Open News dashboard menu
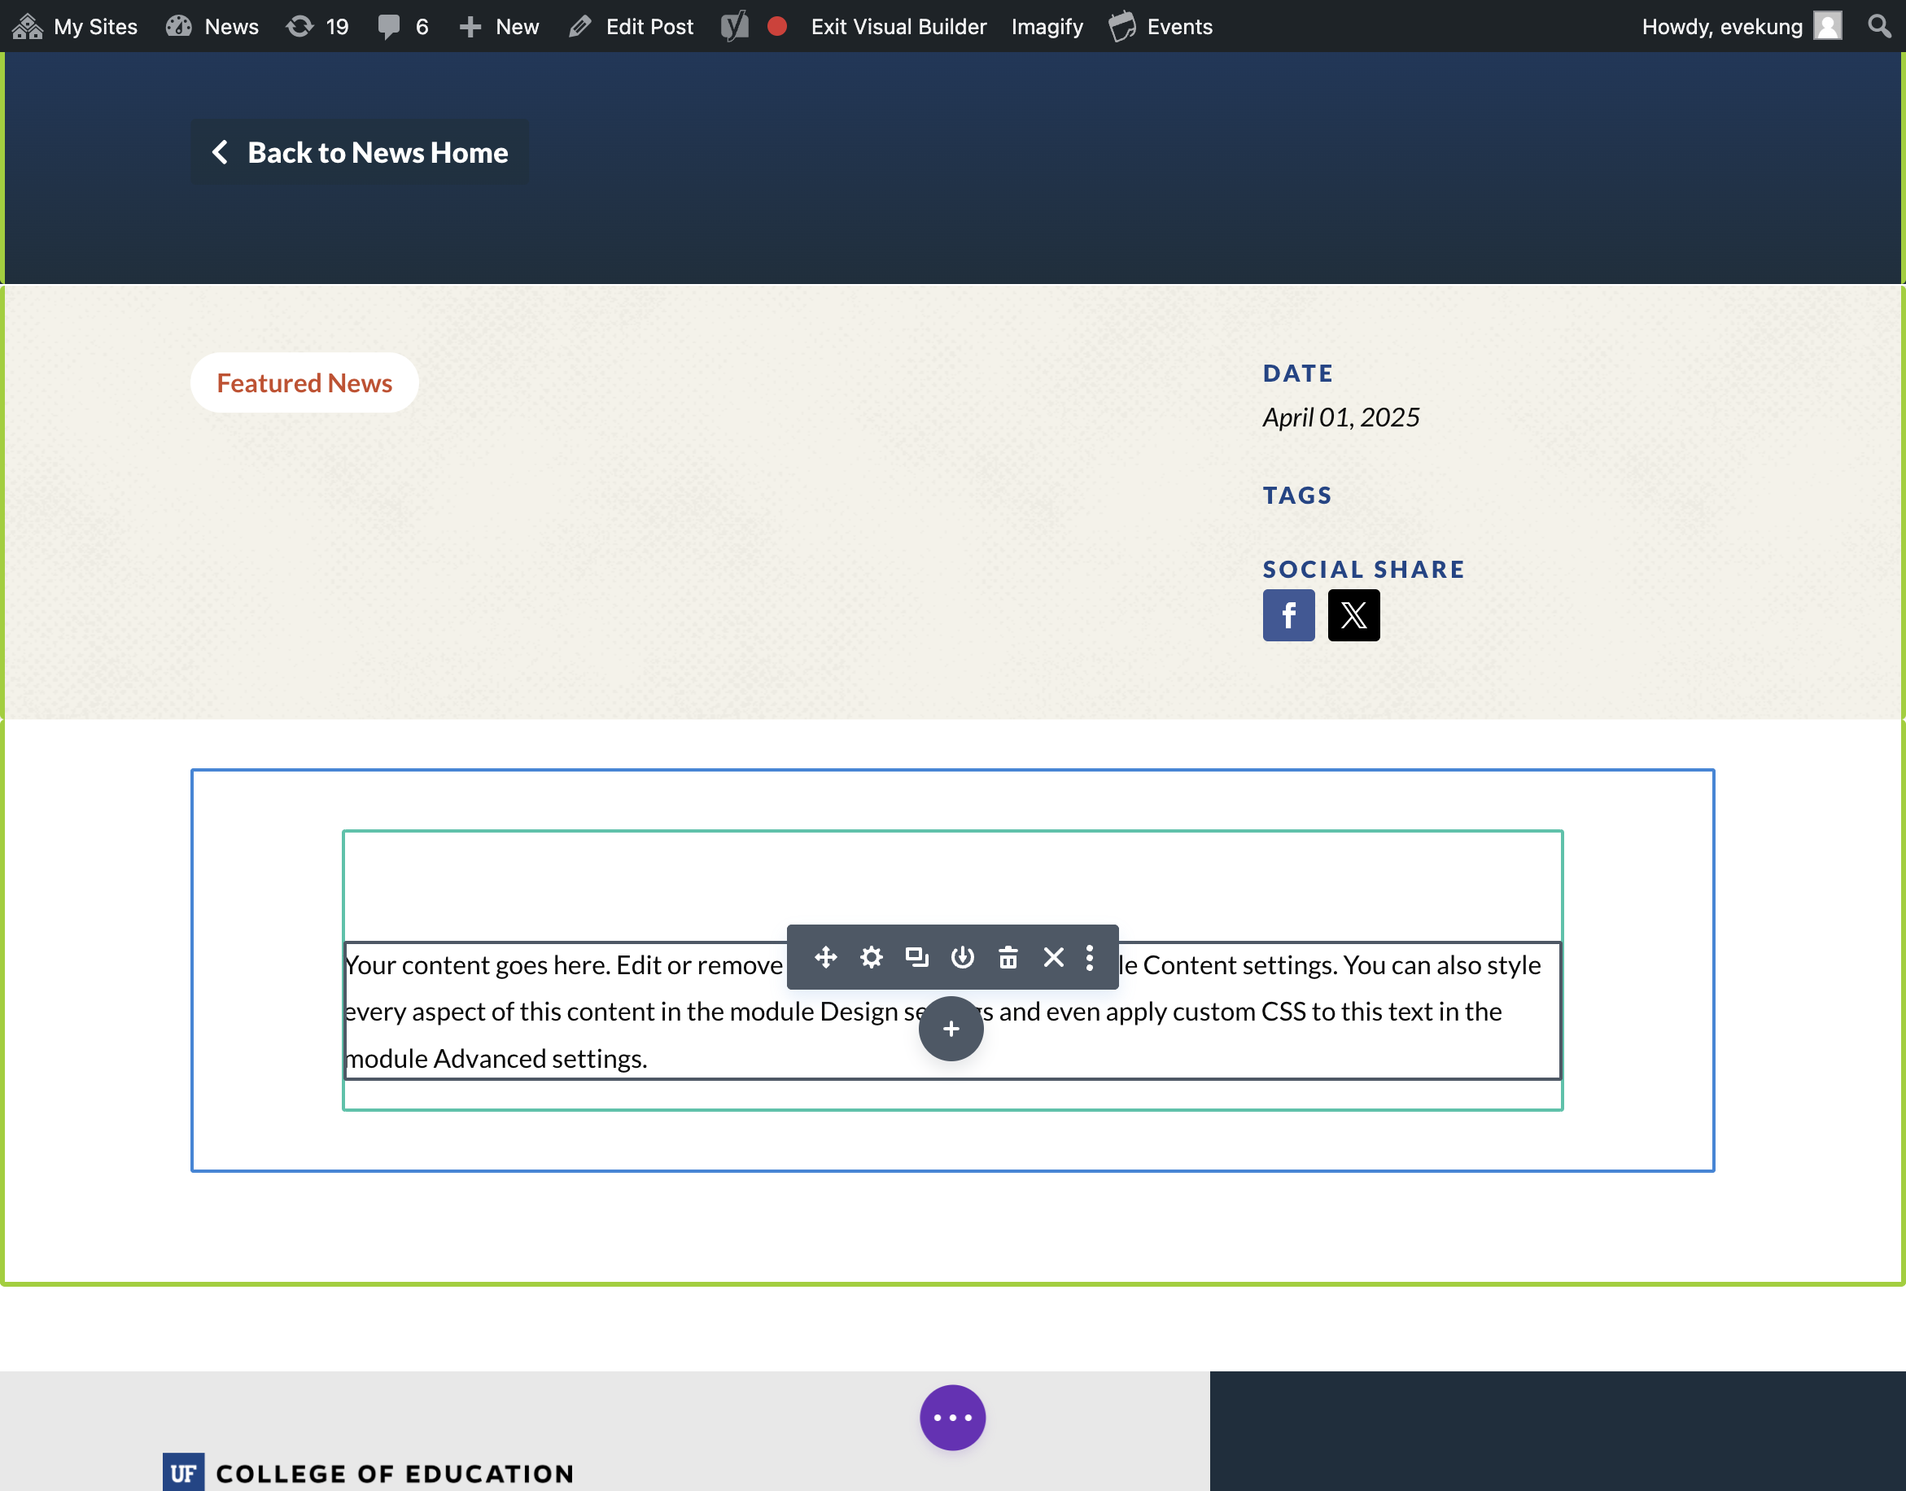The height and width of the screenshot is (1491, 1906). point(212,26)
